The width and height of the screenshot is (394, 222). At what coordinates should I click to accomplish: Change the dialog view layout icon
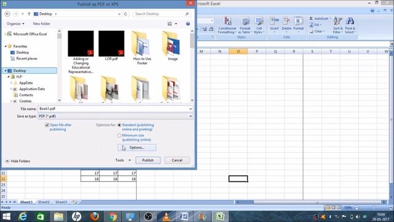[x=170, y=23]
